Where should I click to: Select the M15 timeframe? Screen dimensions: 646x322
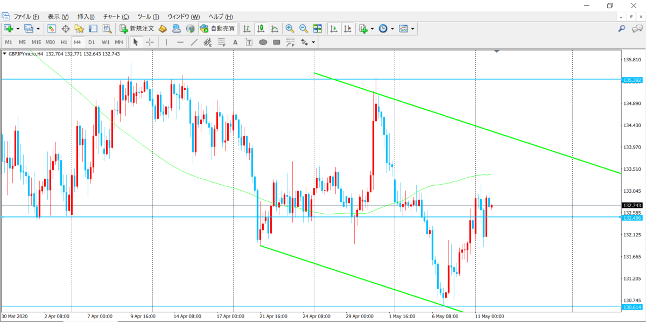pyautogui.click(x=36, y=42)
